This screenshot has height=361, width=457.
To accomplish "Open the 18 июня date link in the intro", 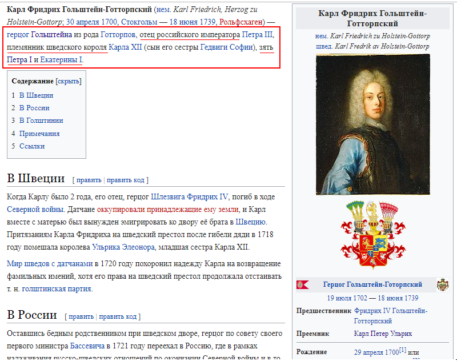I will [183, 22].
